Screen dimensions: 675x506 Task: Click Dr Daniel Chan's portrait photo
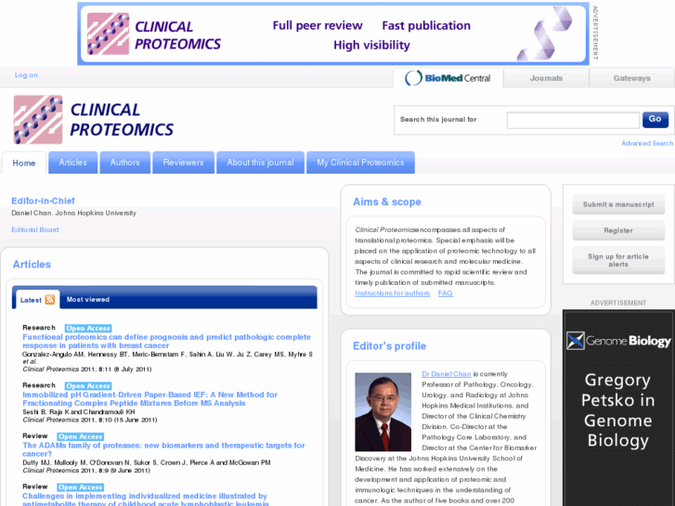click(x=383, y=411)
